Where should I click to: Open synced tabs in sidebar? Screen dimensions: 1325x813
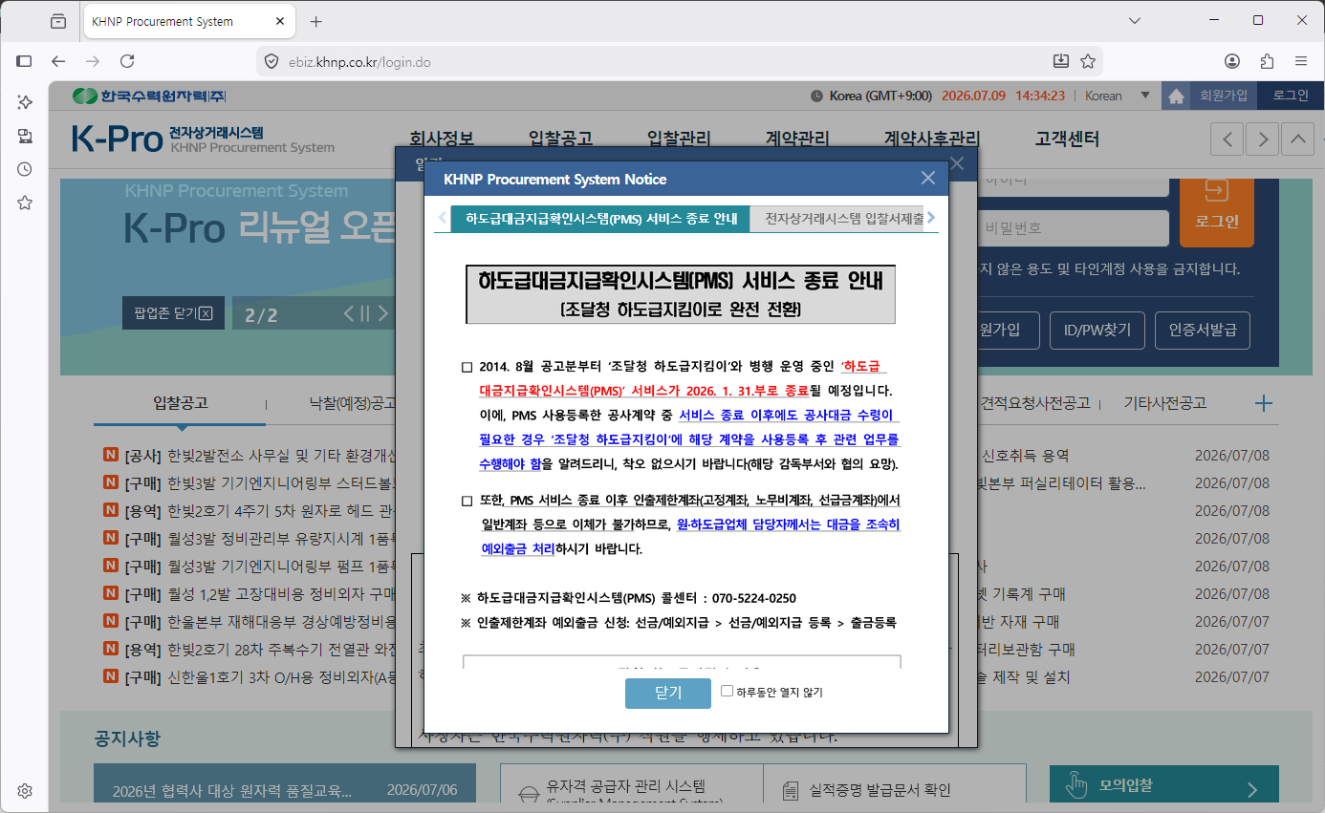point(25,136)
